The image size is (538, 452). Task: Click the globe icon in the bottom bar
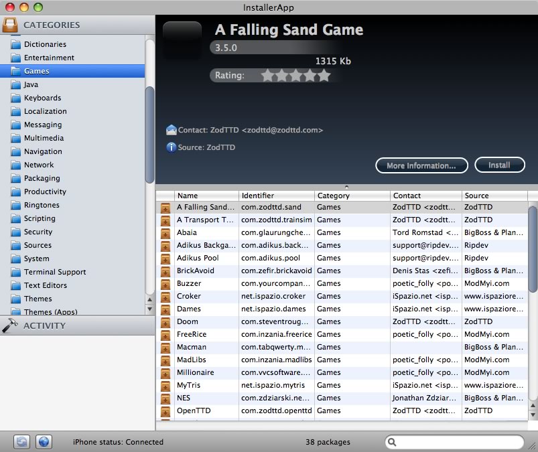click(x=44, y=442)
